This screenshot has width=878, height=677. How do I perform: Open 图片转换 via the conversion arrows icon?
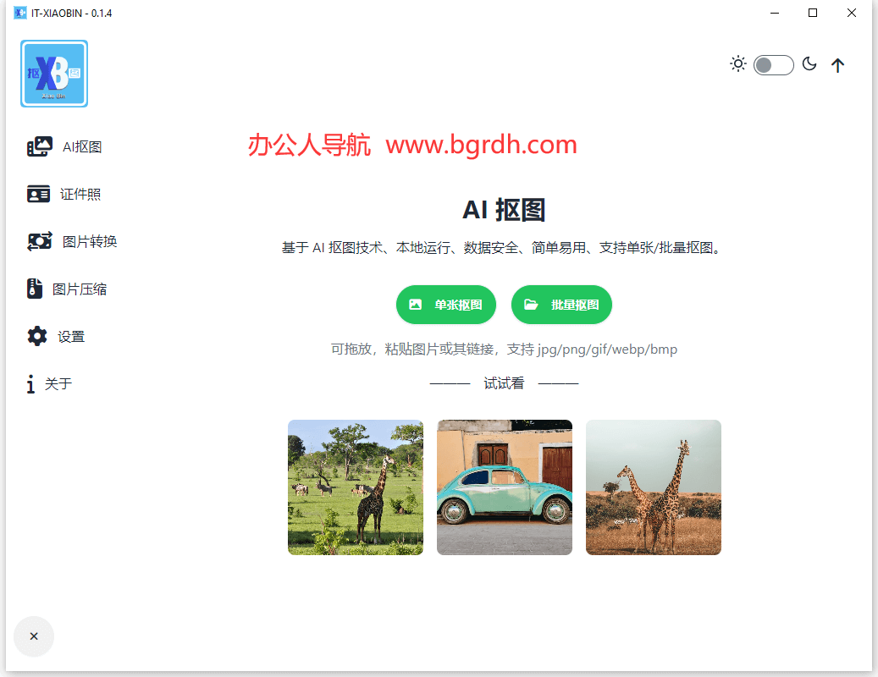[x=37, y=240]
